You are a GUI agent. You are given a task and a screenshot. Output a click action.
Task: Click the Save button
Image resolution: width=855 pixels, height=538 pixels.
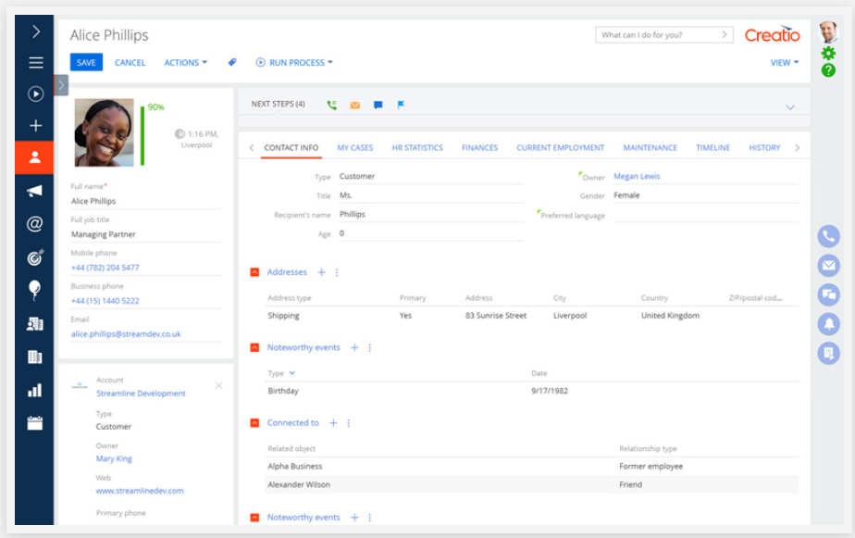pos(86,62)
